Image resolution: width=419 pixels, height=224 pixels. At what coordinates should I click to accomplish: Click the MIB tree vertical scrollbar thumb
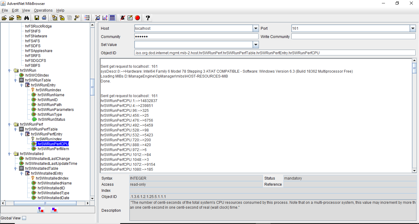92,87
